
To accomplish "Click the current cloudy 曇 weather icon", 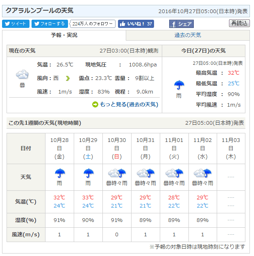I will point(22,74).
